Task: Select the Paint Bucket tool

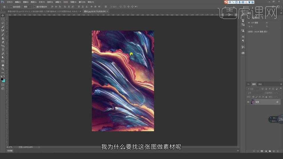Action: 3,46
